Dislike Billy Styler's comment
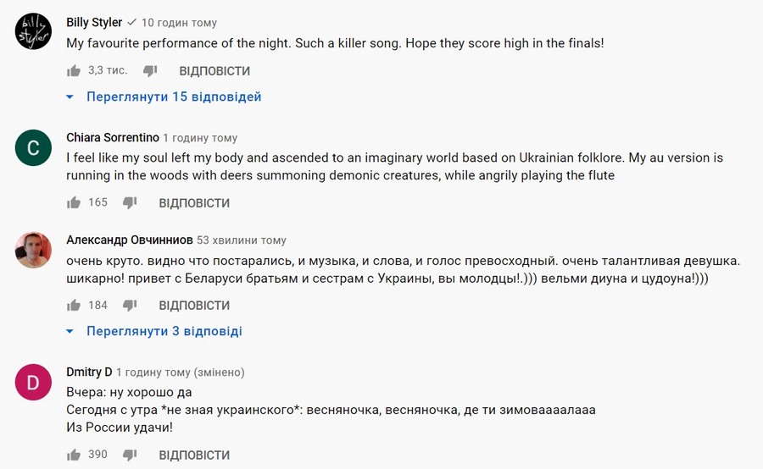 [149, 71]
